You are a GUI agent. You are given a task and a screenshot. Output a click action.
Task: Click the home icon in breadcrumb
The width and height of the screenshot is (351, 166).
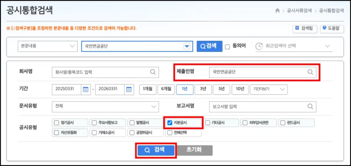[278, 11]
